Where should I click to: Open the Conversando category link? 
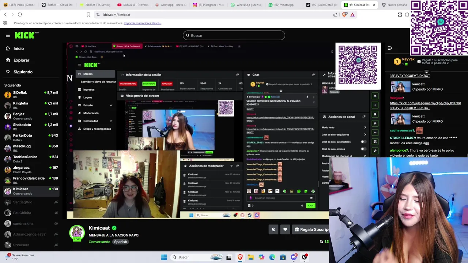point(99,242)
